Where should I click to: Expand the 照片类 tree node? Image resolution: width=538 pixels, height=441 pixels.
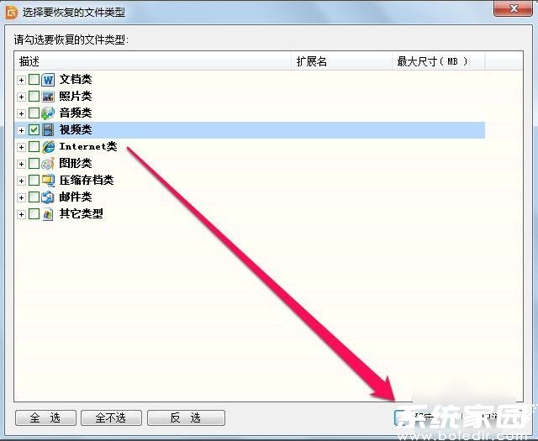pos(21,97)
